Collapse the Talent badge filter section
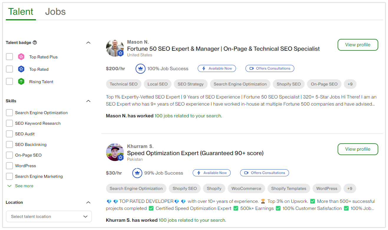 [x=88, y=42]
